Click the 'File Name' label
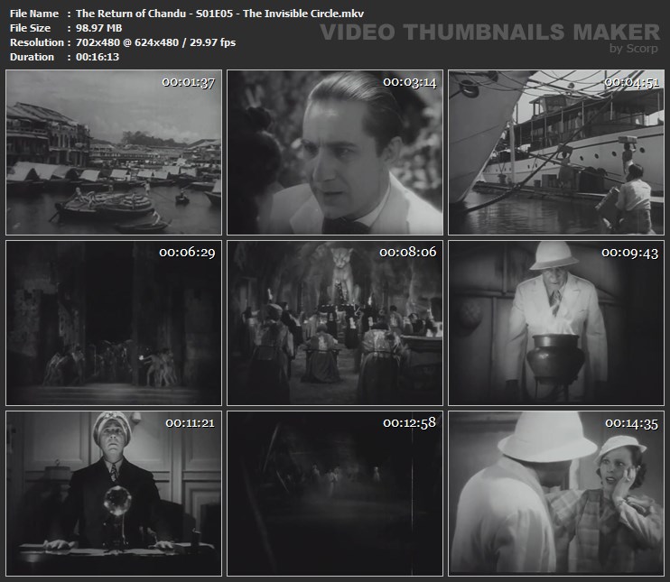 coord(34,14)
